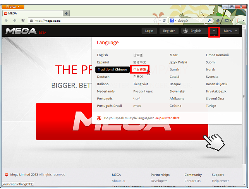Select Traditional Chinese 中文繁體 option

coord(139,70)
